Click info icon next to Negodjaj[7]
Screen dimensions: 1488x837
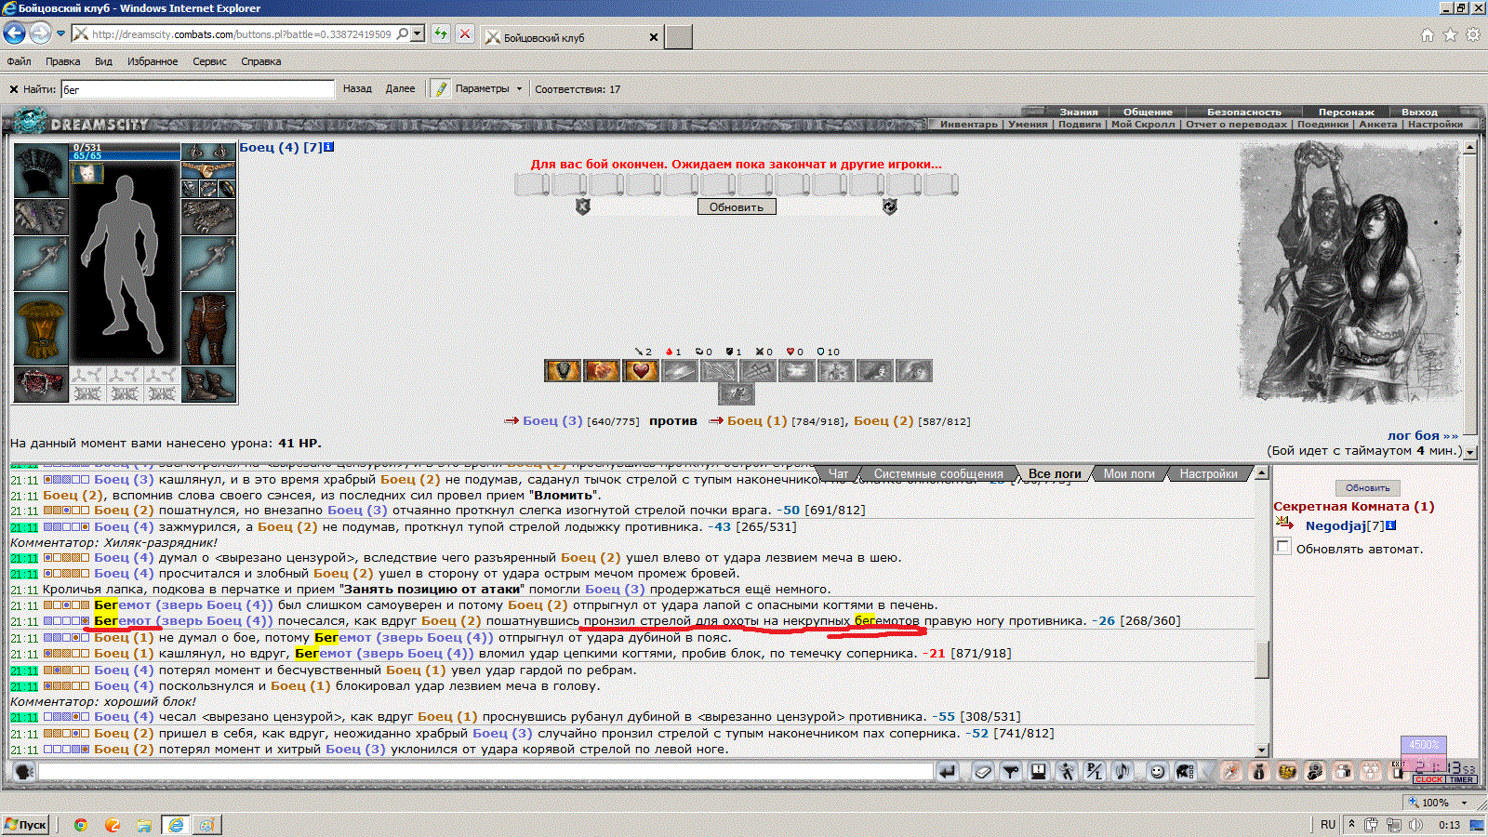1390,525
